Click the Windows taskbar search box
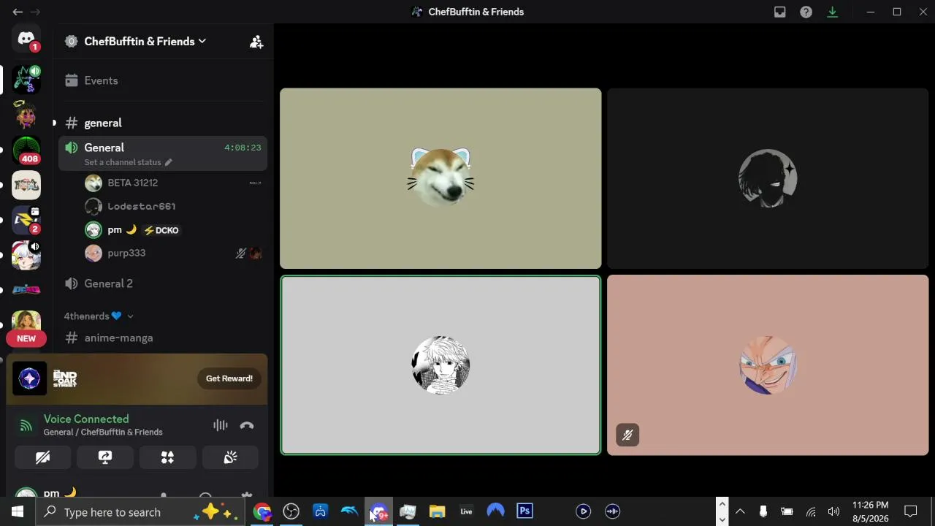The image size is (935, 526). [140, 511]
